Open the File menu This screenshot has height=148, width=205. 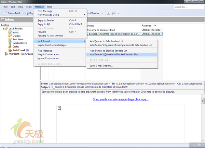point(6,7)
